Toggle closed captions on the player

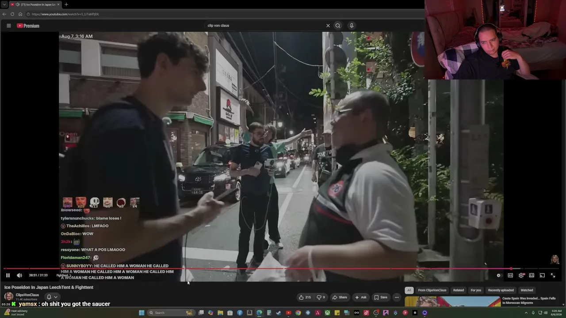point(510,275)
